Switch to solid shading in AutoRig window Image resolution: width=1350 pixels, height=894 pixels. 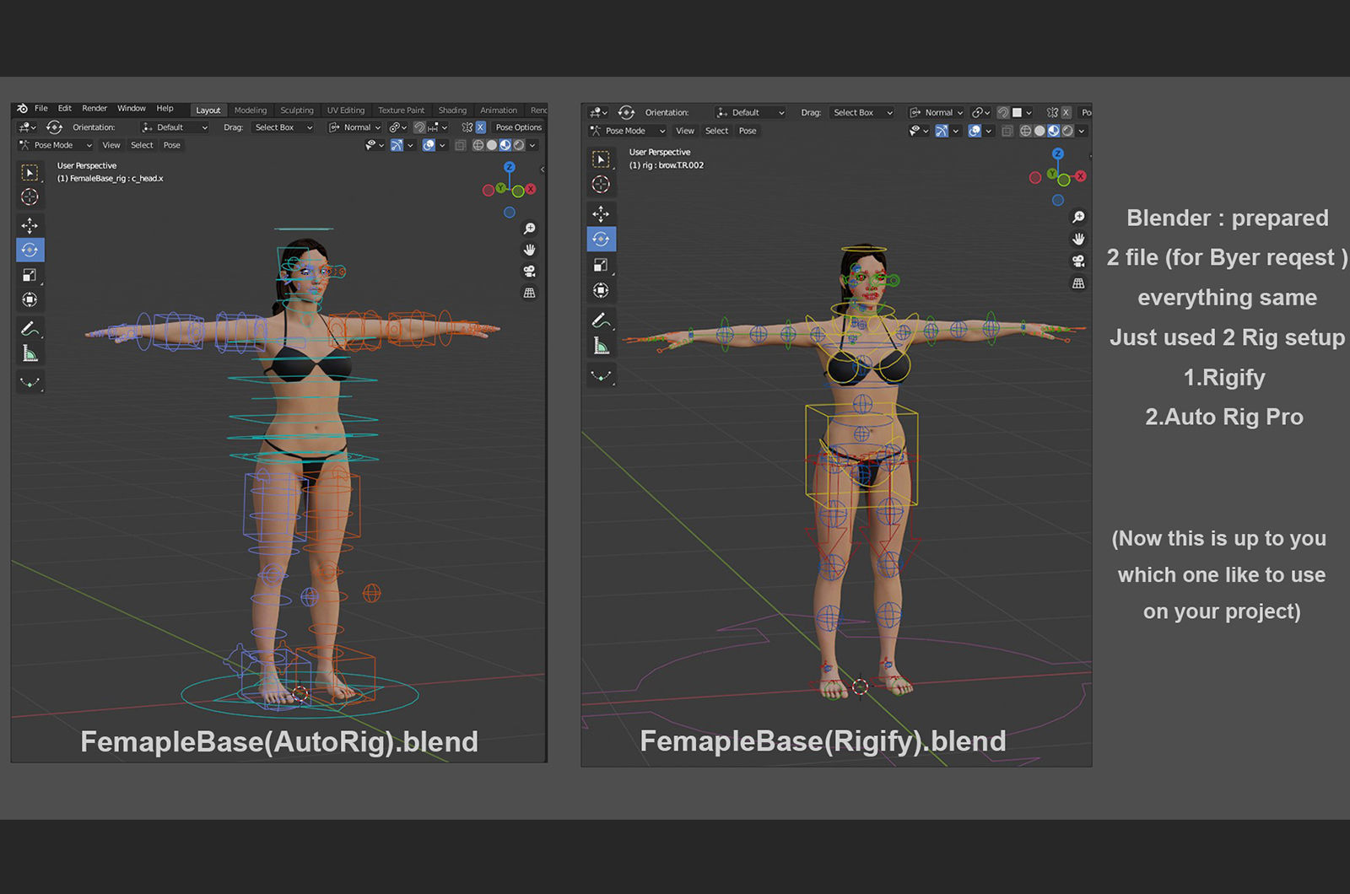(x=492, y=145)
